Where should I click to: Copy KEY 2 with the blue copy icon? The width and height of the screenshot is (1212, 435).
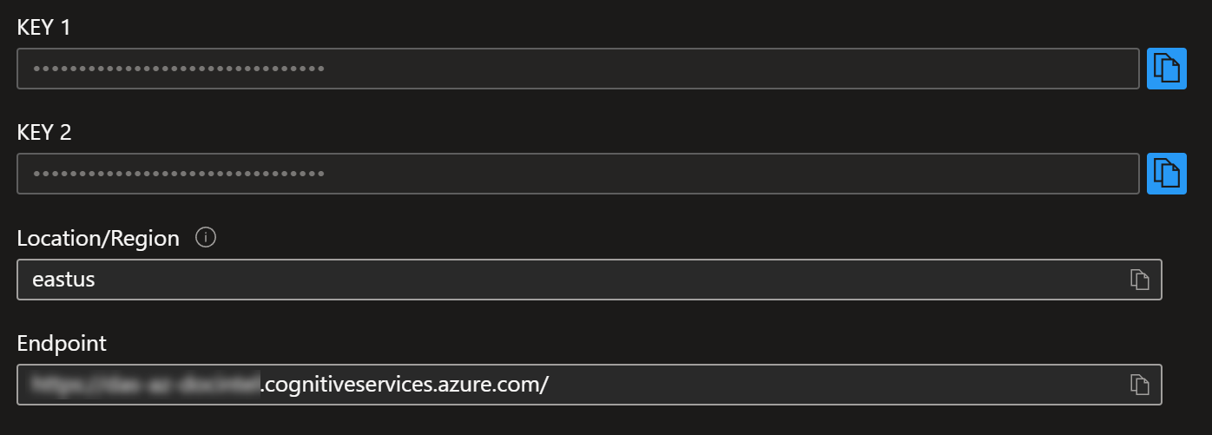coord(1167,174)
